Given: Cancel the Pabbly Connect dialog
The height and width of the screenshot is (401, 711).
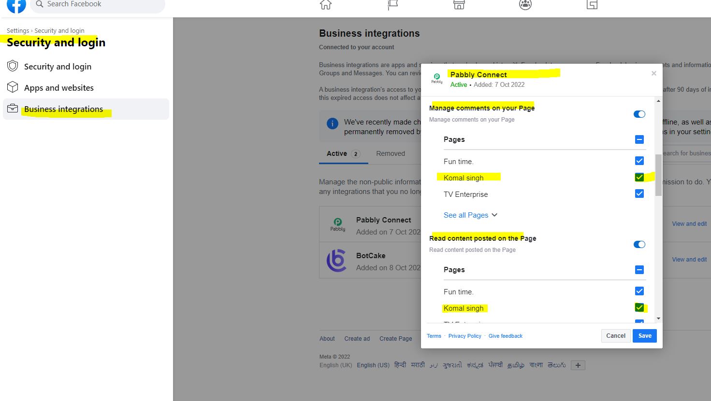Looking at the screenshot, I should (x=616, y=336).
